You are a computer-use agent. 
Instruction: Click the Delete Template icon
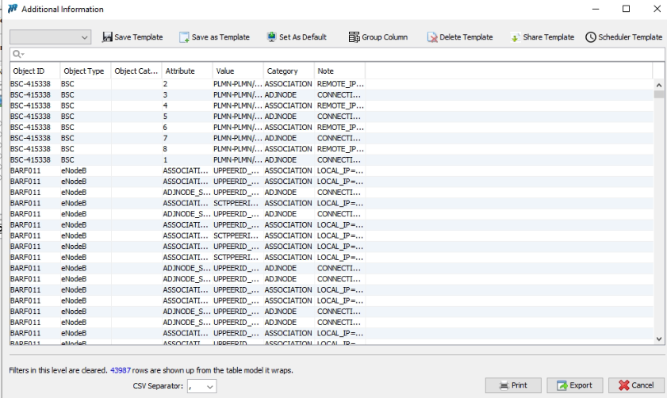(x=432, y=37)
